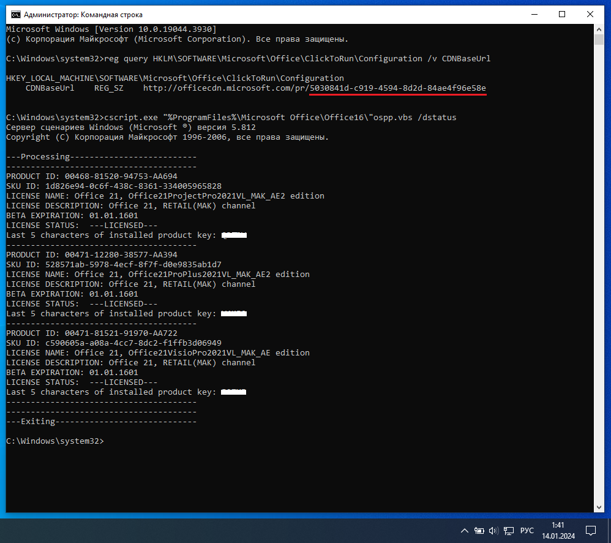Click the 'Version 10.0.19044.3930' text
This screenshot has height=543, width=611.
tap(155, 29)
